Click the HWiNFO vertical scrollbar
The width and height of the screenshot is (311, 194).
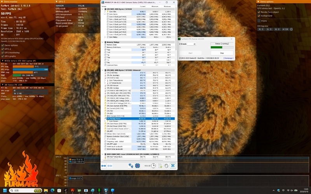[176, 29]
